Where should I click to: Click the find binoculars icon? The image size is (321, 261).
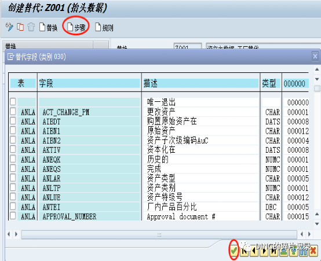304,251
